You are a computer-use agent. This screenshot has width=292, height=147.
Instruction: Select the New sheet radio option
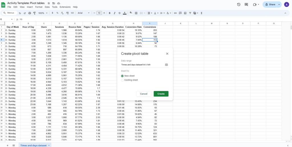click(122, 76)
